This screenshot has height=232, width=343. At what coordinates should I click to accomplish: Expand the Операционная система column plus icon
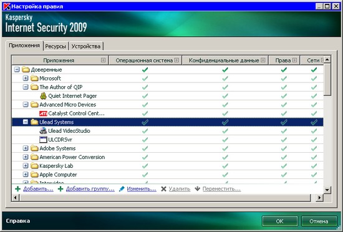(176, 60)
